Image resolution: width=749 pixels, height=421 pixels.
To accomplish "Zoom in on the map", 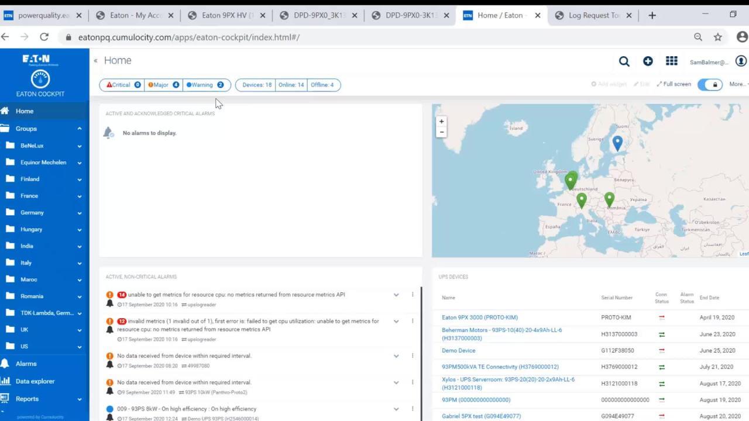I will click(x=442, y=122).
